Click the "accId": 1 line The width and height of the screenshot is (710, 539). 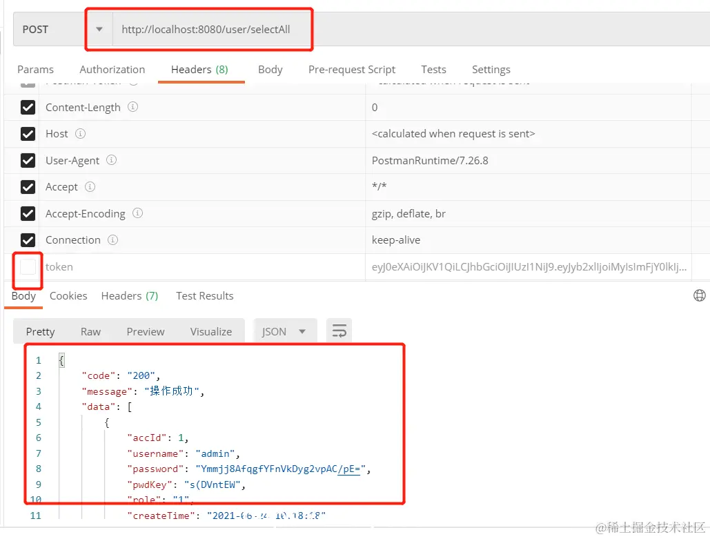coord(158,438)
